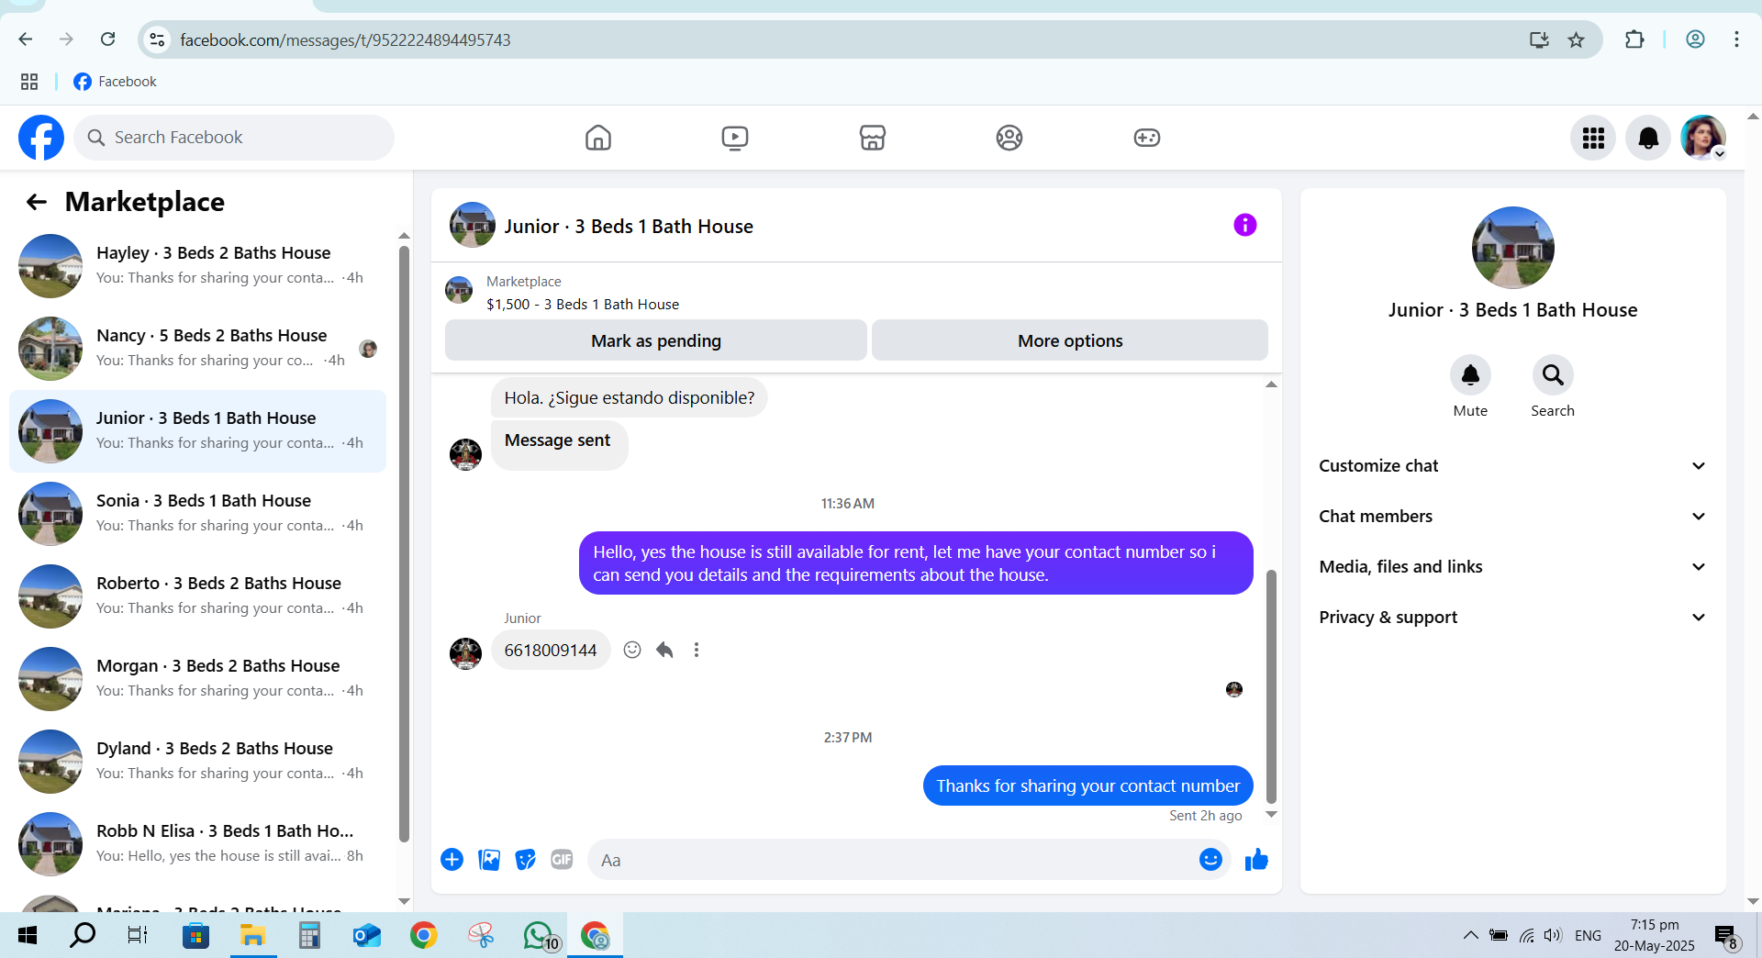Image resolution: width=1762 pixels, height=958 pixels.
Task: Go back with Marketplace back arrow
Action: pos(37,202)
